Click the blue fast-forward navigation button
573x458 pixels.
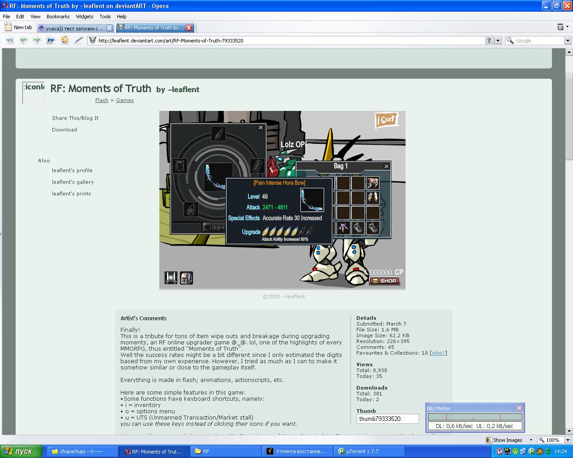point(51,40)
